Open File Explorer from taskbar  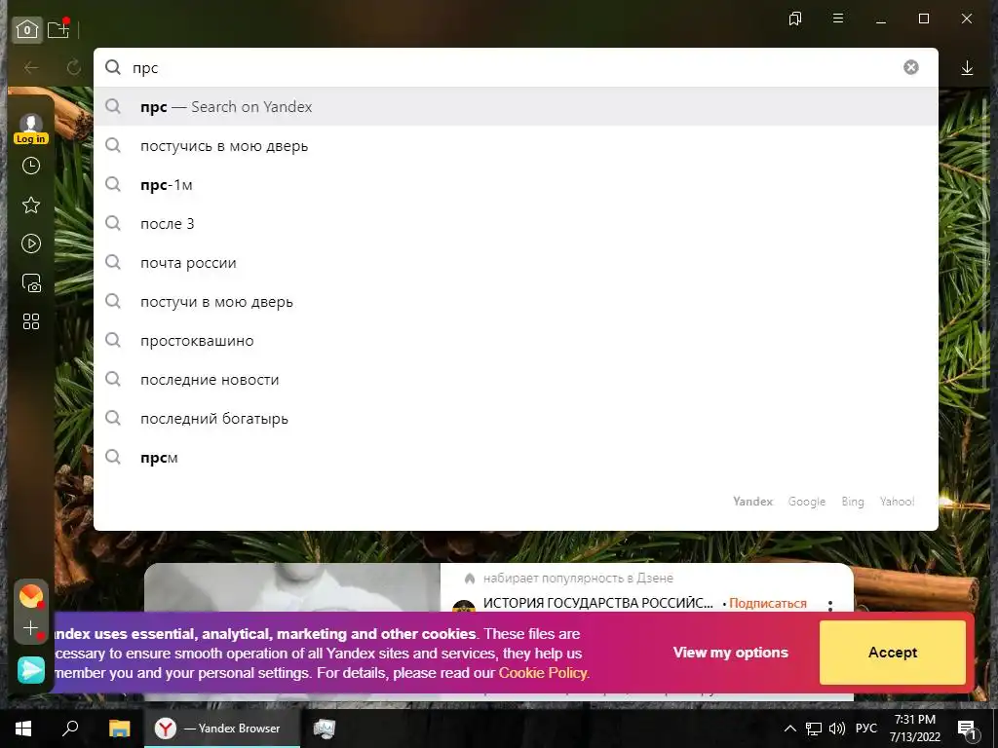[119, 729]
